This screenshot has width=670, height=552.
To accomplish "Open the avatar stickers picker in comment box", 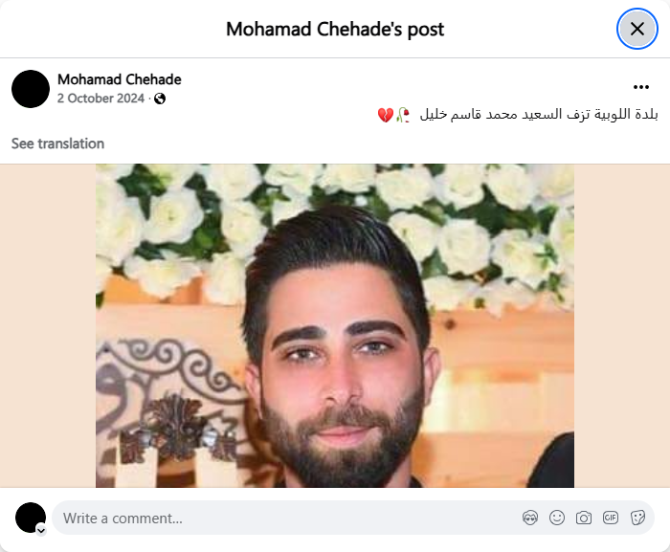I will pyautogui.click(x=530, y=518).
